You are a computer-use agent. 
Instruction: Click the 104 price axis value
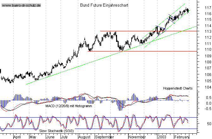click(x=208, y=87)
